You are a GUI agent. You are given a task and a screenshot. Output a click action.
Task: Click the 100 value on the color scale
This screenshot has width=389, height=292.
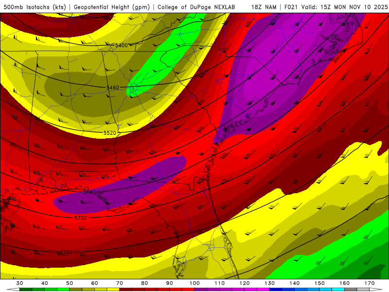(x=194, y=283)
